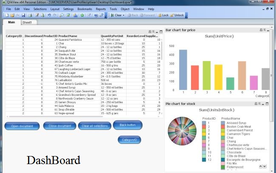276x173 pixels.
Task: Click the CategoryID button
Action: tap(130, 140)
